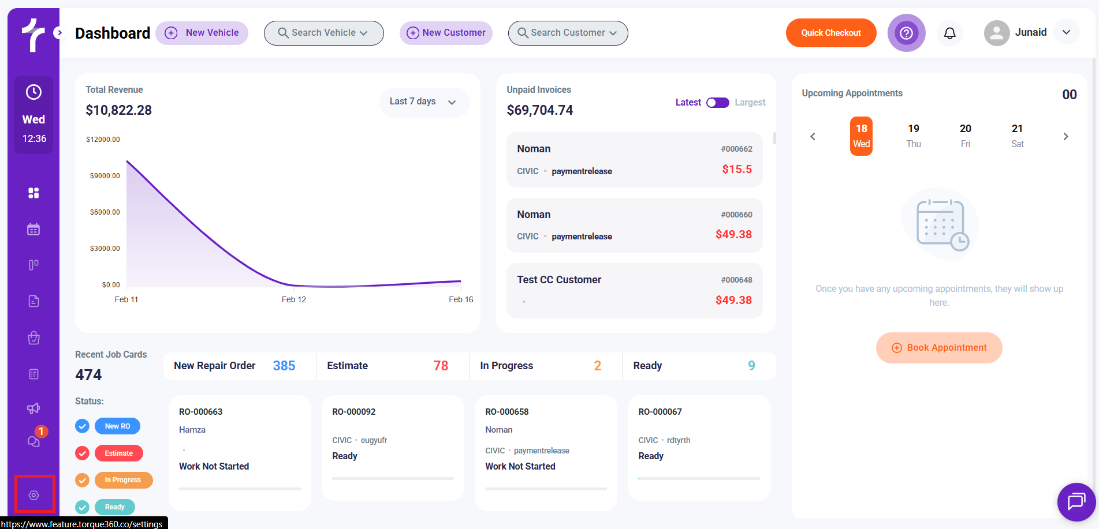Image resolution: width=1099 pixels, height=529 pixels.
Task: Open the help question mark icon
Action: (906, 33)
